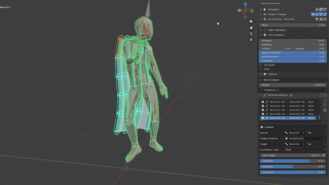Select Bone.016 Tail connection row
The width and height of the screenshot is (329, 185).
coord(288,106)
